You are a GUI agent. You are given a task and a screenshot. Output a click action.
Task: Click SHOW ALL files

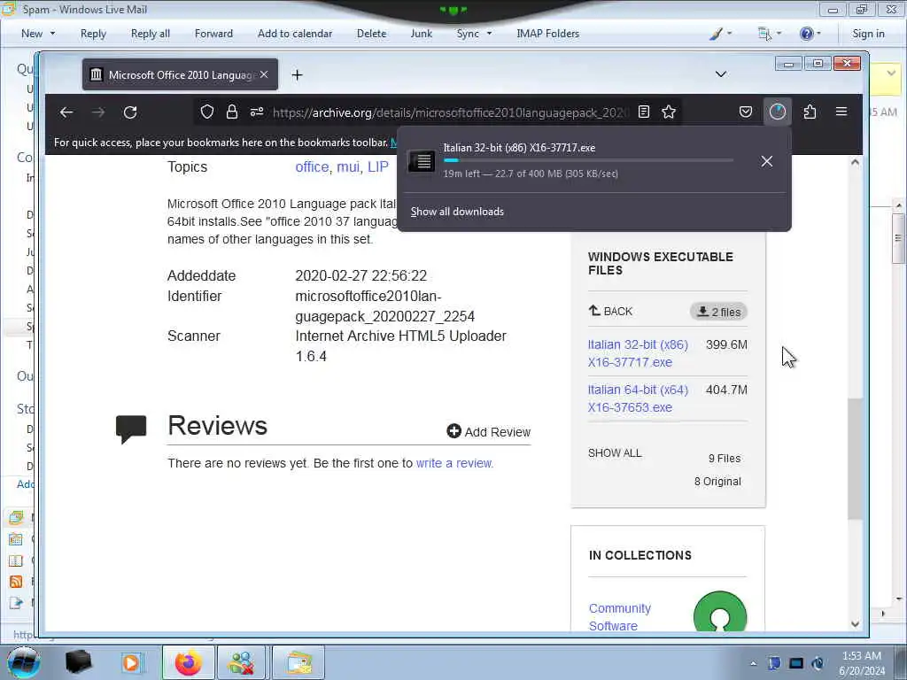pos(615,453)
